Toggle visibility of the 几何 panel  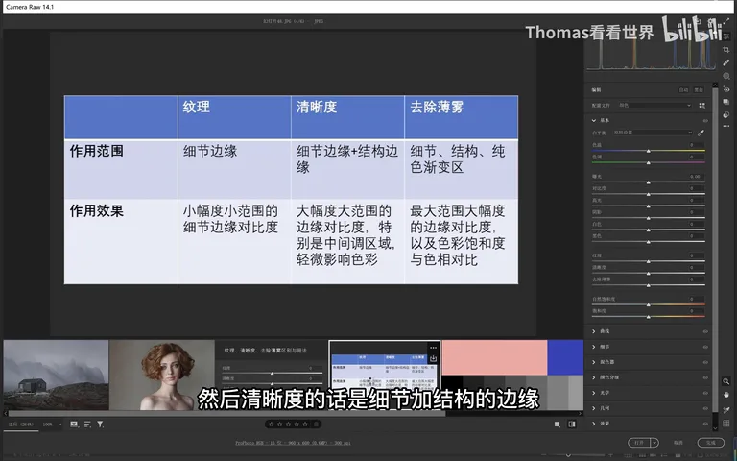pyautogui.click(x=705, y=408)
